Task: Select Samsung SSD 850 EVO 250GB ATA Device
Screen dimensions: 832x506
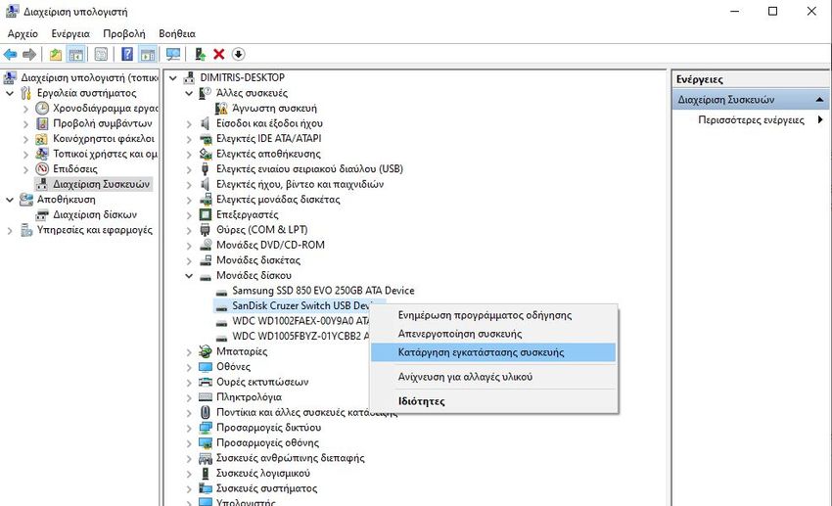Action: click(x=323, y=291)
